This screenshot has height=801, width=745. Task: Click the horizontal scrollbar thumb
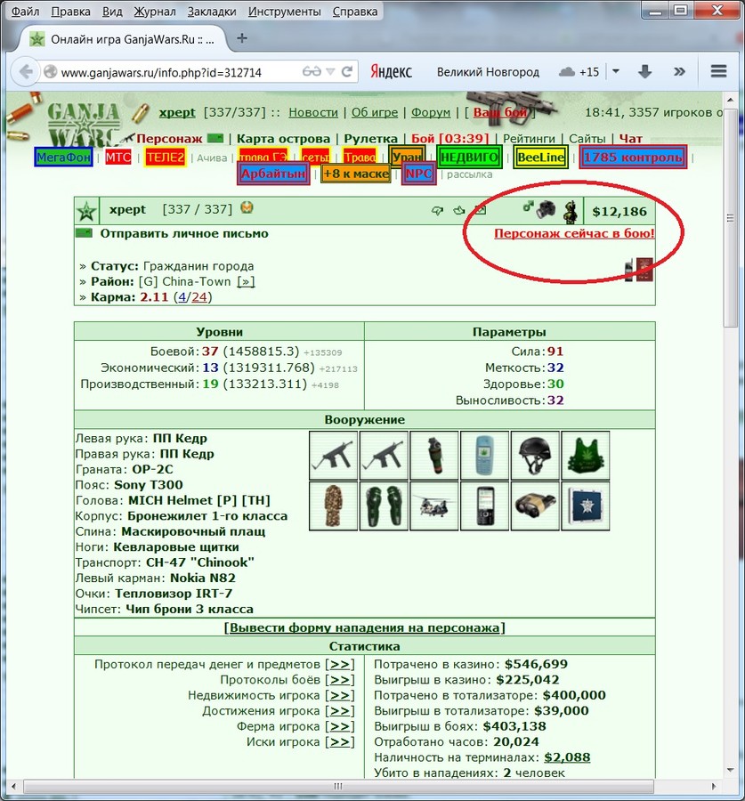338,786
